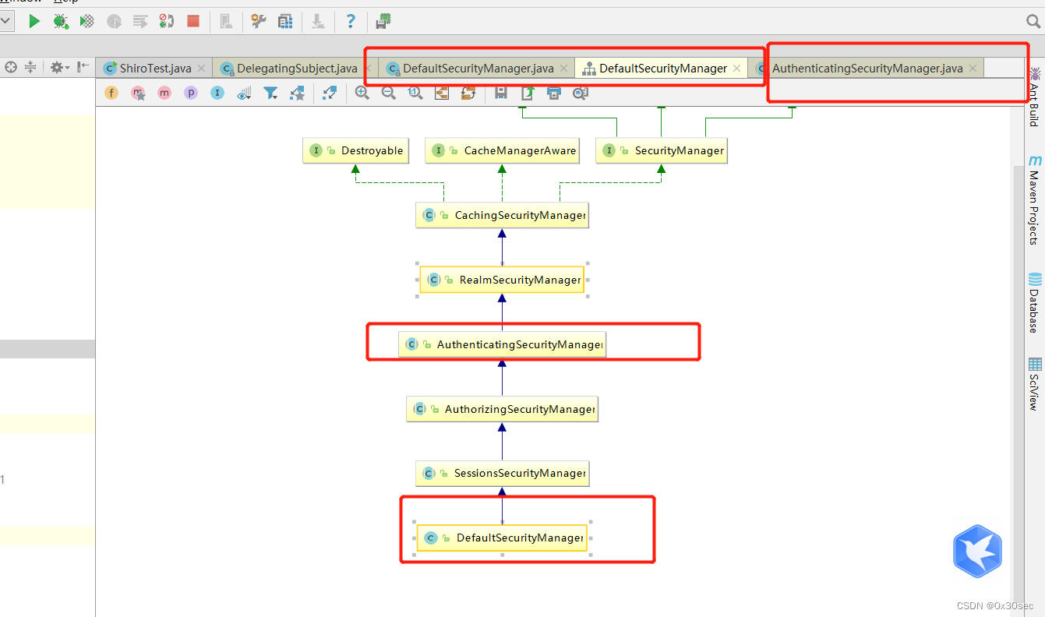Run with coverage icon in the main toolbar

[87, 22]
